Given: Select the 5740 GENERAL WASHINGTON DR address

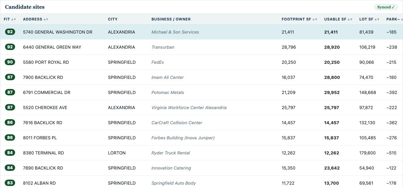Looking at the screenshot, I should point(58,32).
